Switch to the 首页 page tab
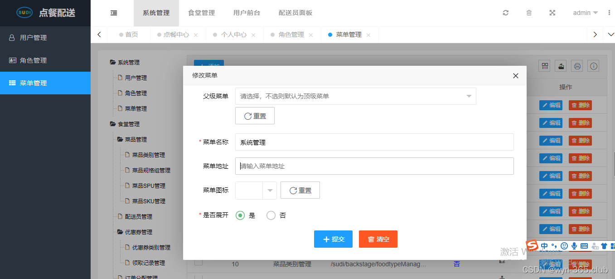 click(128, 34)
